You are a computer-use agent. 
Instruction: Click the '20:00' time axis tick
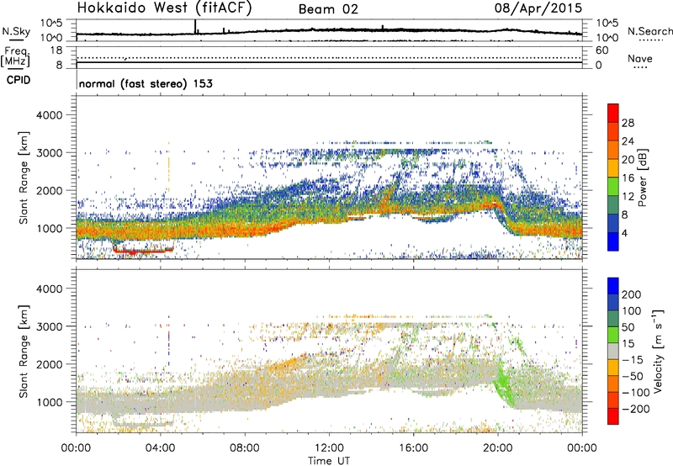498,448
